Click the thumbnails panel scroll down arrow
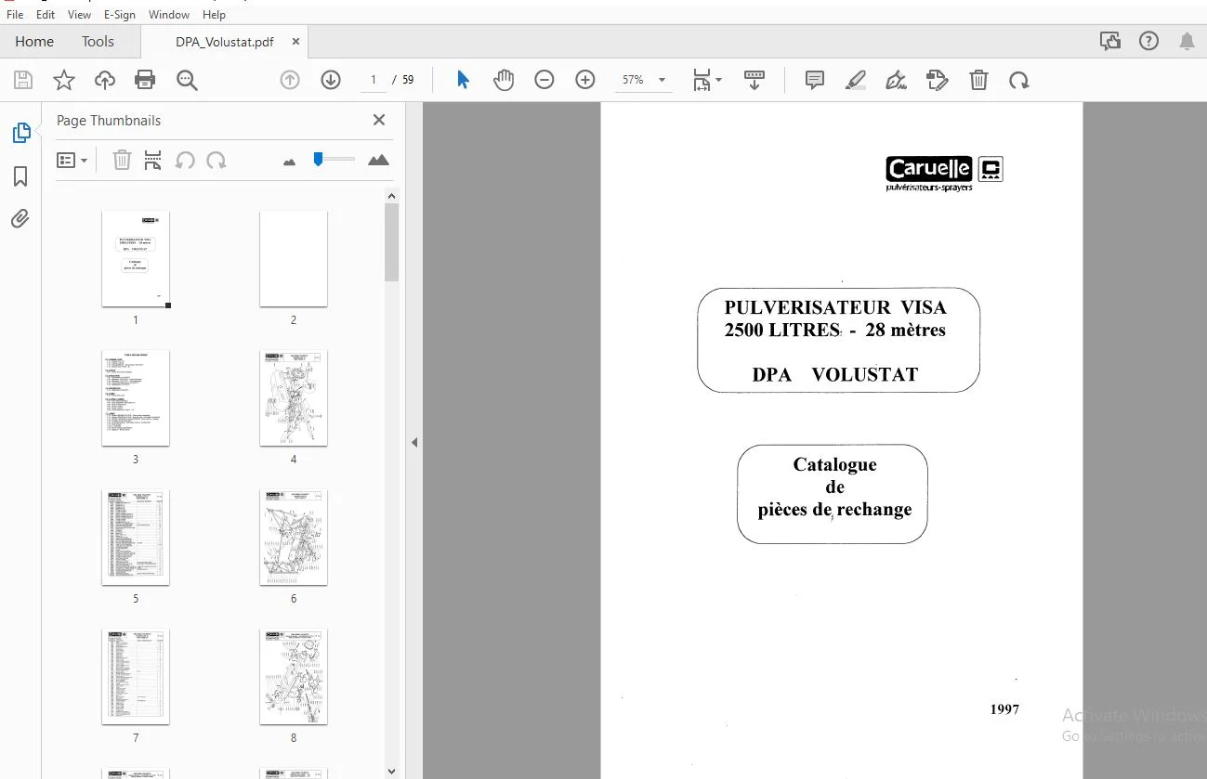Viewport: 1207px width, 779px height. point(391,771)
